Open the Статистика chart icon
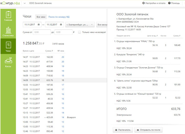Viewport: 185px width, 134px height. (x=8, y=30)
